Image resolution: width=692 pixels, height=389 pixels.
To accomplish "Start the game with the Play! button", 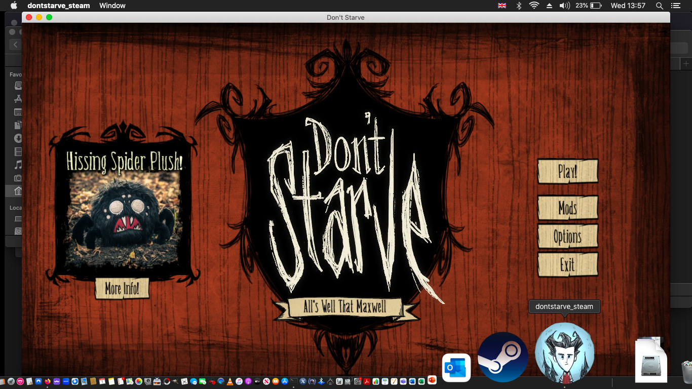I will [567, 172].
